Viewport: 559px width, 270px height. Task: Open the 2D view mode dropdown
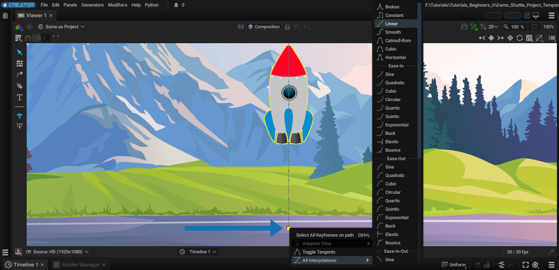tap(493, 27)
